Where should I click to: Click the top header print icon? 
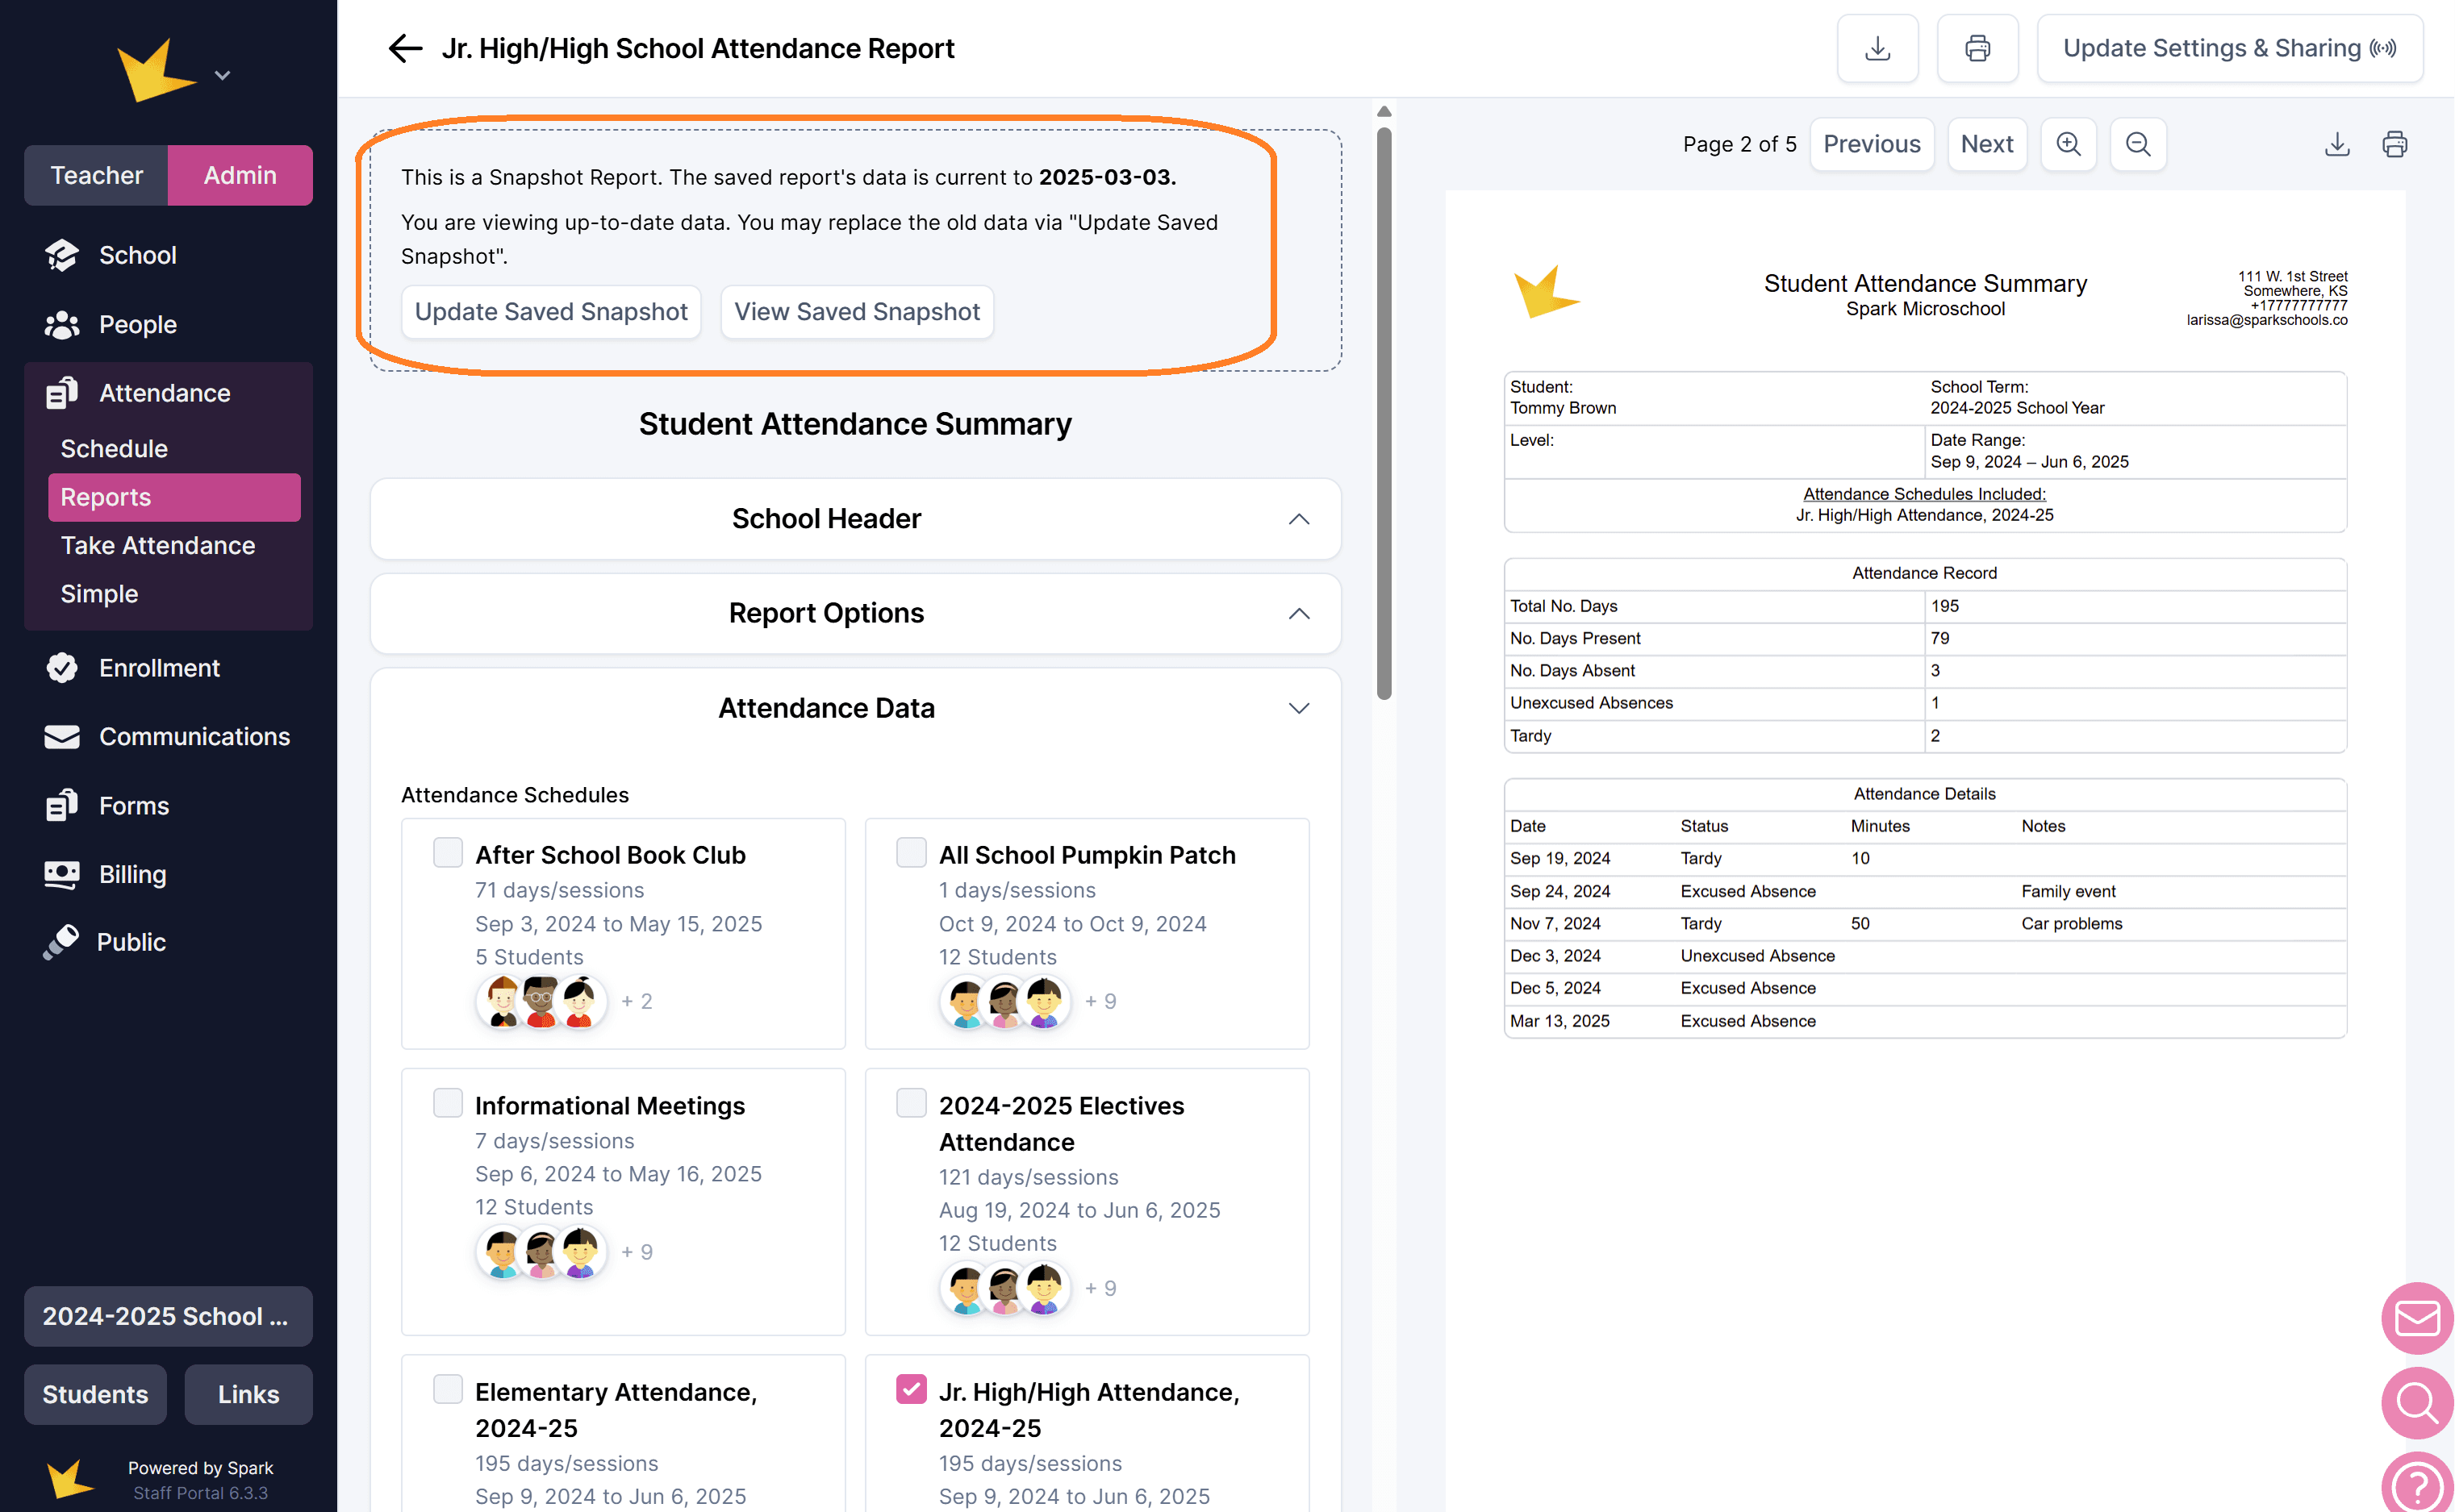(x=1977, y=48)
